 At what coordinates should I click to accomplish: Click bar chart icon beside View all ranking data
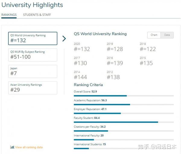click(12, 147)
